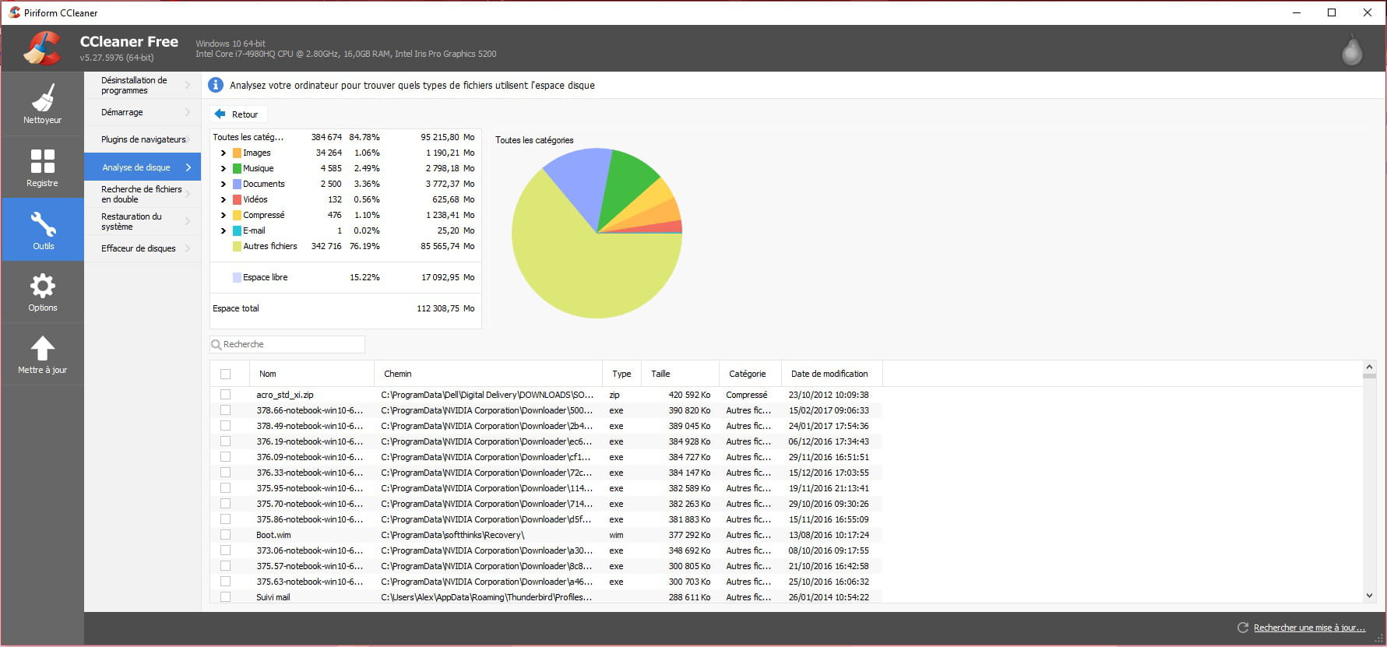
Task: Expand the E-mail category
Action: 223,230
